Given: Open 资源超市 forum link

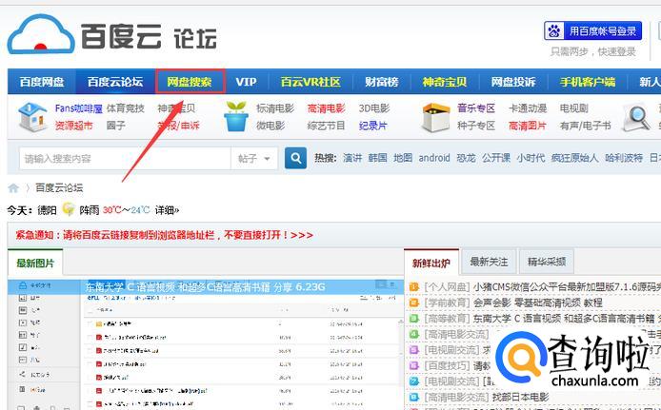Looking at the screenshot, I should [x=73, y=126].
